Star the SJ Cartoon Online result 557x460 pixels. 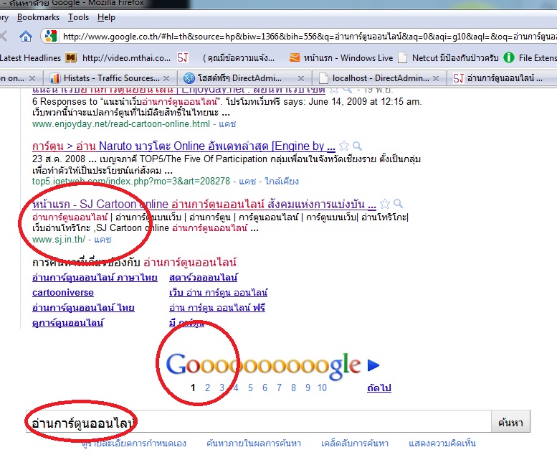tap(384, 204)
